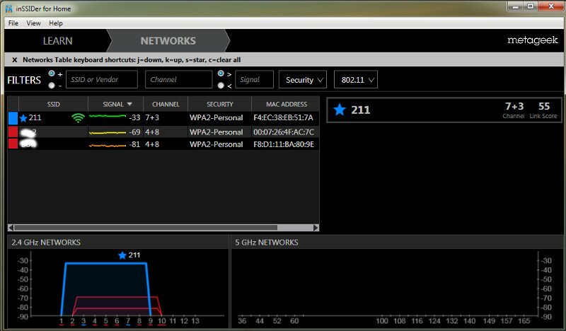
Task: Sort by the SSID column header
Action: (54, 104)
